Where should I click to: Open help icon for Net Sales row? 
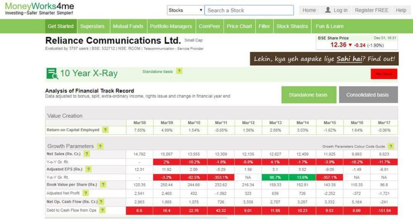pos(87,154)
